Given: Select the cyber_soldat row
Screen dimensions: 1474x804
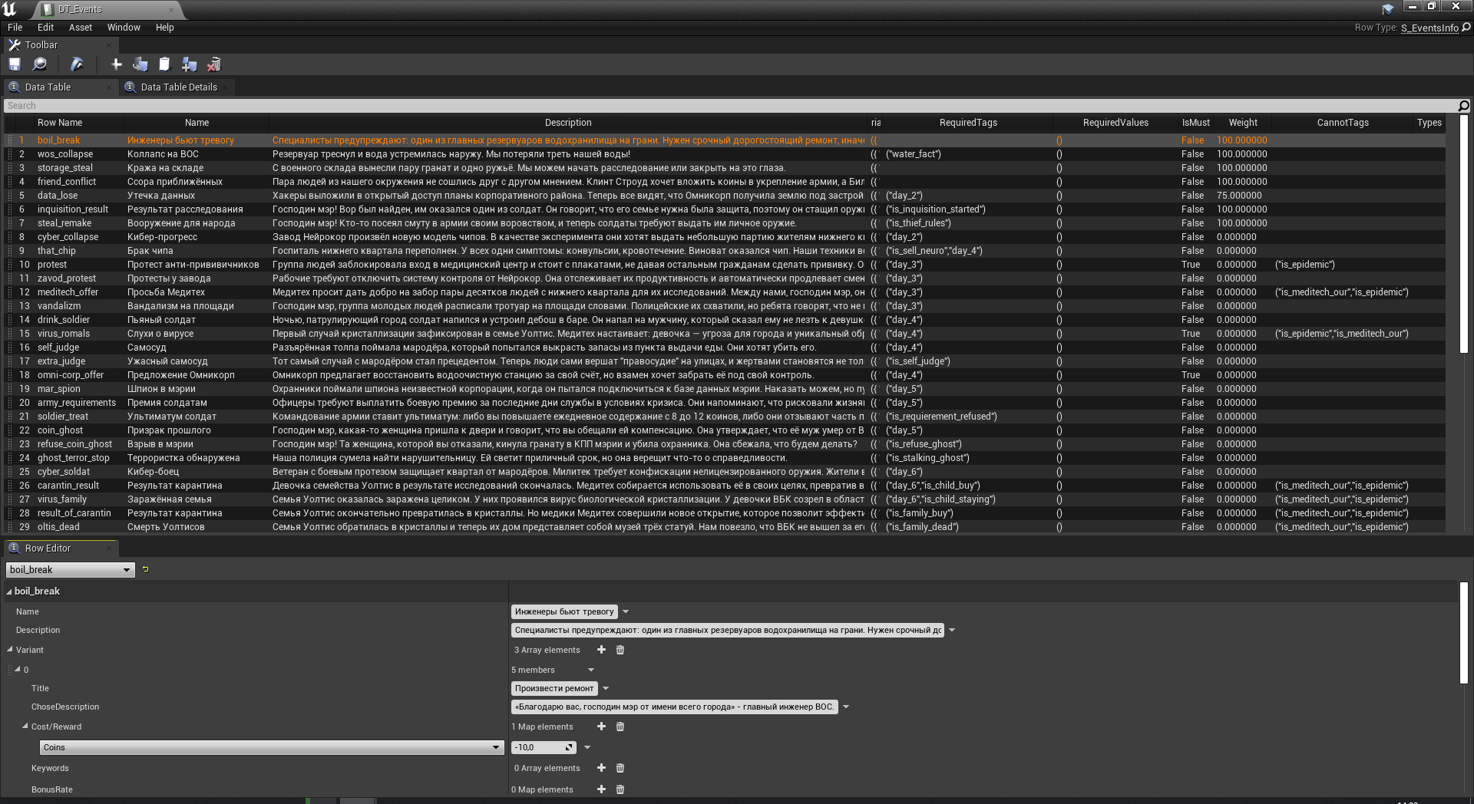Looking at the screenshot, I should pos(725,472).
